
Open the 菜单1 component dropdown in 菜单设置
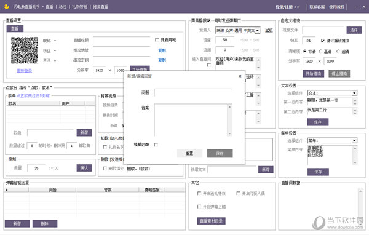pos(354,141)
